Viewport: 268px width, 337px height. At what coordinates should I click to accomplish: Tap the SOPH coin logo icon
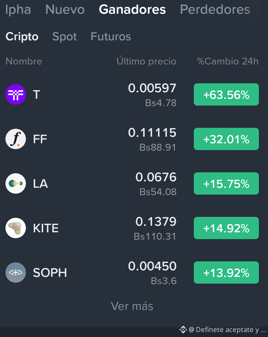(x=16, y=273)
